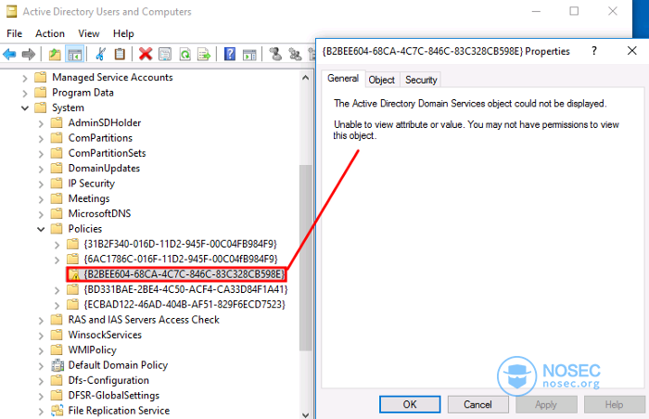Click the green Refresh icon
The width and height of the screenshot is (649, 419).
pyautogui.click(x=185, y=55)
